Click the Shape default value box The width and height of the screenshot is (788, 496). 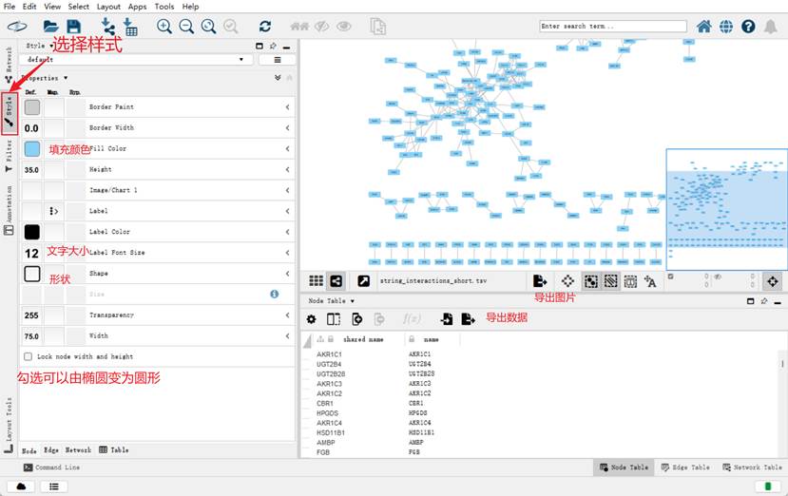pyautogui.click(x=32, y=274)
